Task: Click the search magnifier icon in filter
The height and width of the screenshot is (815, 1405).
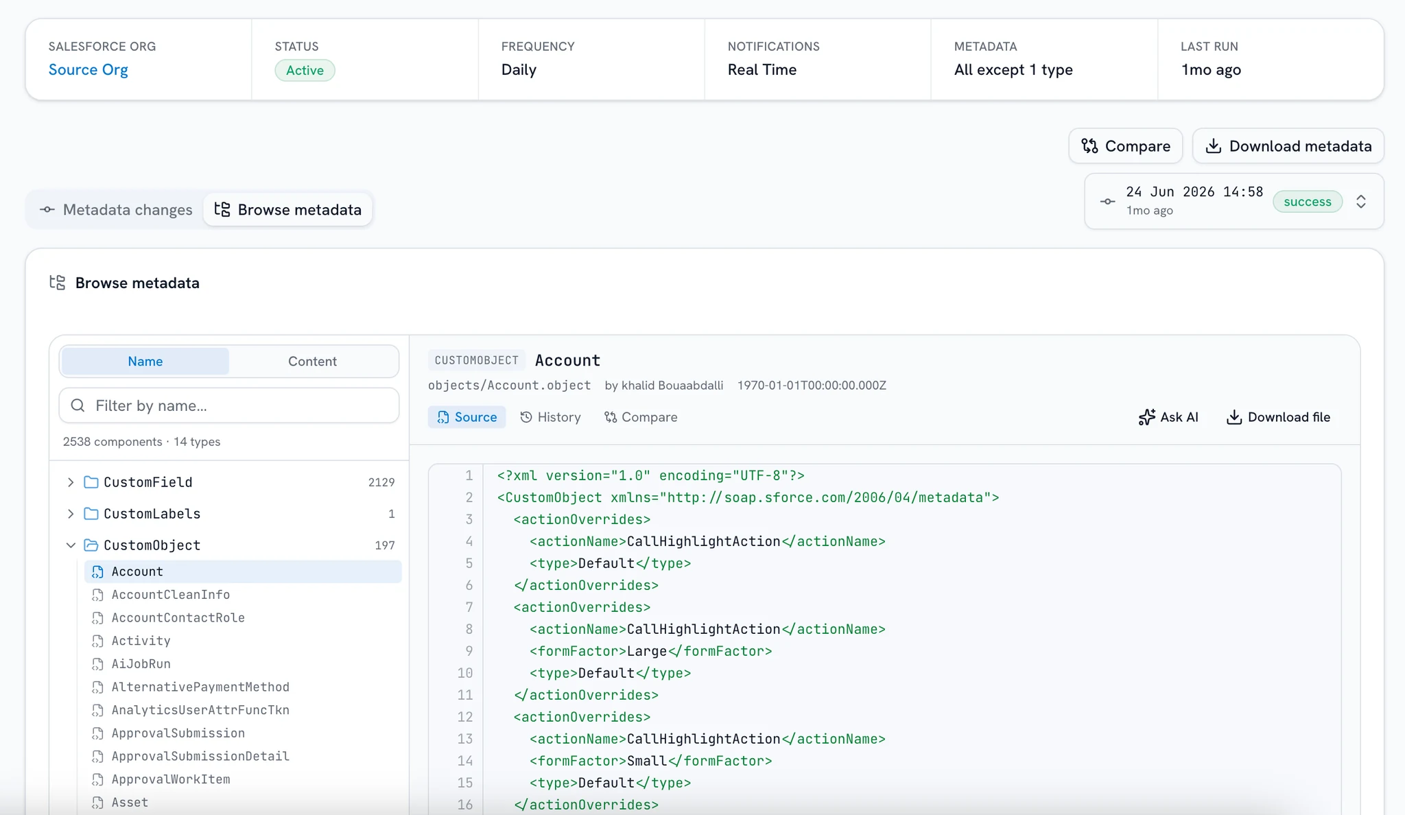Action: (x=78, y=405)
